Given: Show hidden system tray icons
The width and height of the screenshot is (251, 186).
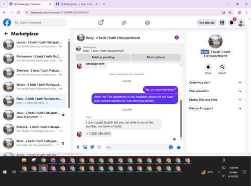Looking at the screenshot, I should point(219,172).
